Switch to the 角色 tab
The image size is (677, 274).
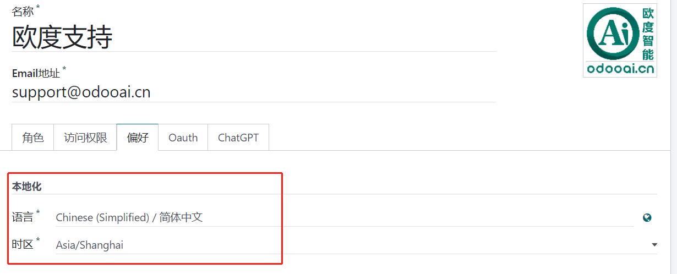point(33,138)
